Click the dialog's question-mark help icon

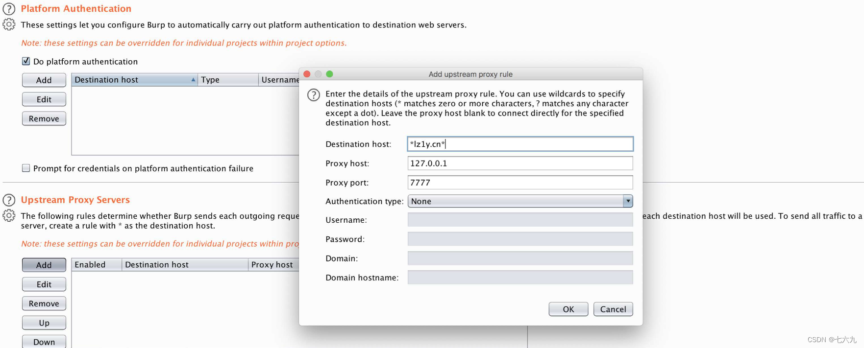314,95
